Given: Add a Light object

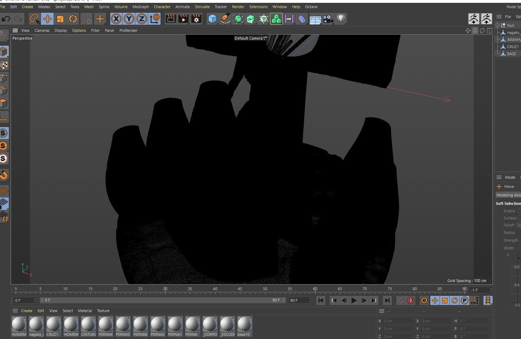Looking at the screenshot, I should 341,19.
